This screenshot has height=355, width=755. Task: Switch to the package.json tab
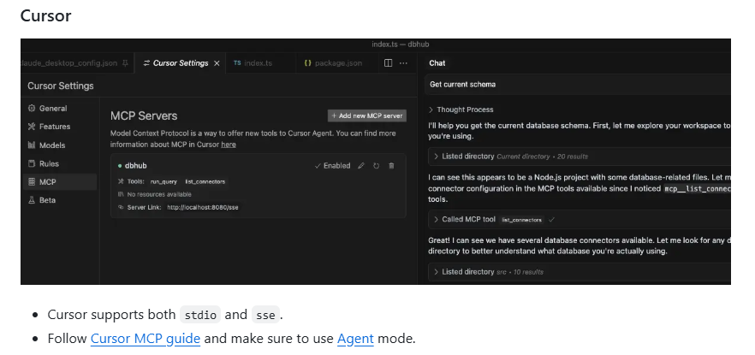334,63
